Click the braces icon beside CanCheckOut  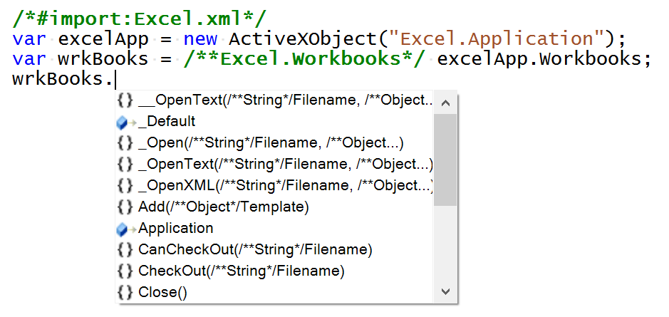point(125,250)
